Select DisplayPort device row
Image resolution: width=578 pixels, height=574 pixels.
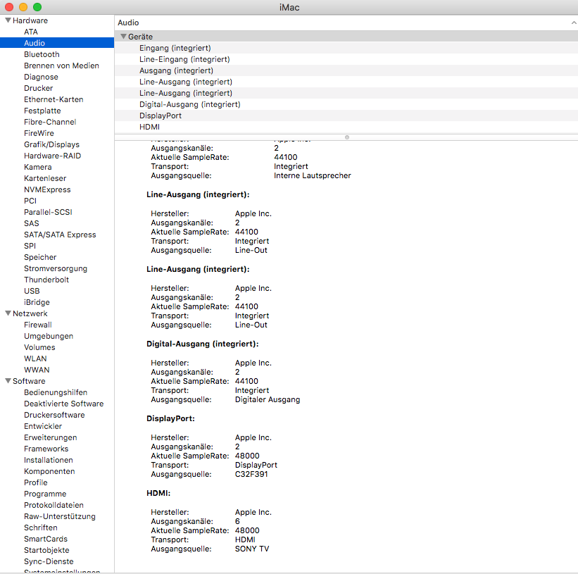[160, 116]
